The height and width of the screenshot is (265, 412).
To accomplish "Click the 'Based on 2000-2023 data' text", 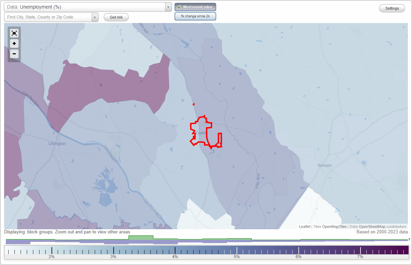I will pyautogui.click(x=382, y=232).
